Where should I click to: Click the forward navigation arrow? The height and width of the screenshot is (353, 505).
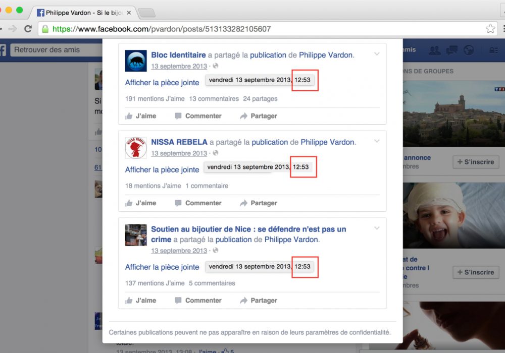(x=13, y=29)
